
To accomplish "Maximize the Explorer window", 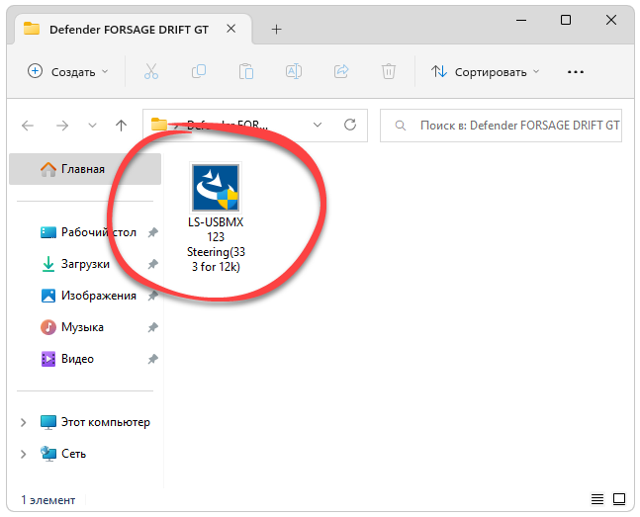I will pos(566,20).
